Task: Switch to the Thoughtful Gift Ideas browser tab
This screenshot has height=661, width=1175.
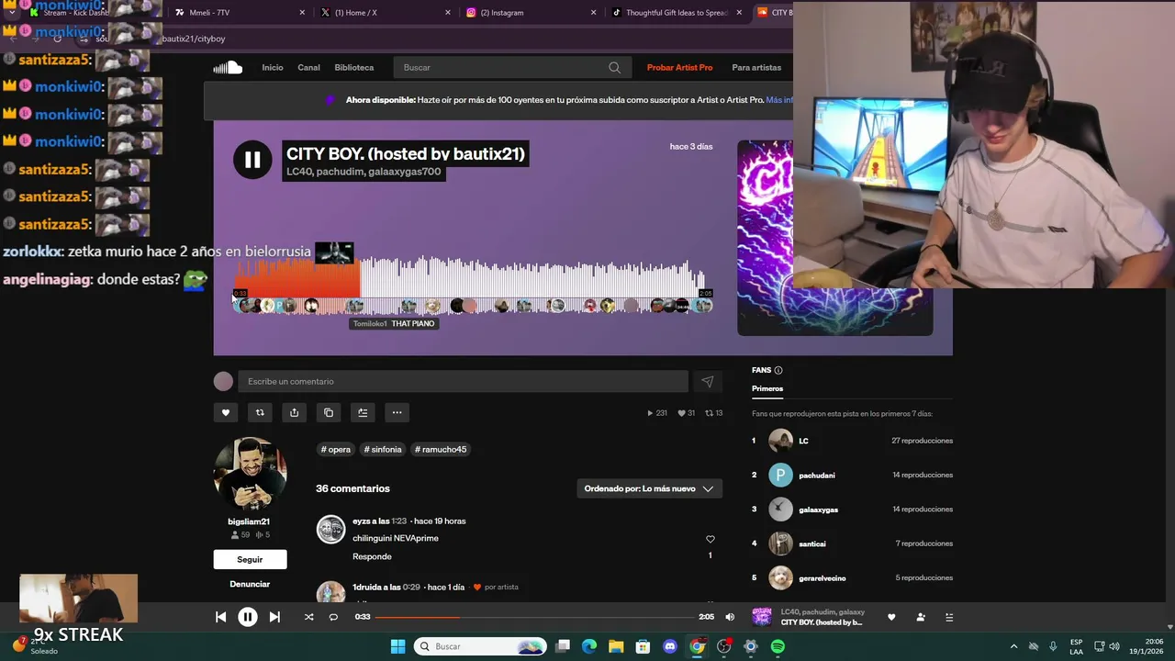Action: (x=677, y=13)
